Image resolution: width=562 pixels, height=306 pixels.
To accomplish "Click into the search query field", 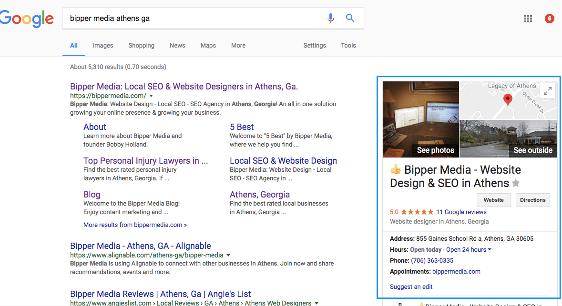I will click(x=194, y=18).
